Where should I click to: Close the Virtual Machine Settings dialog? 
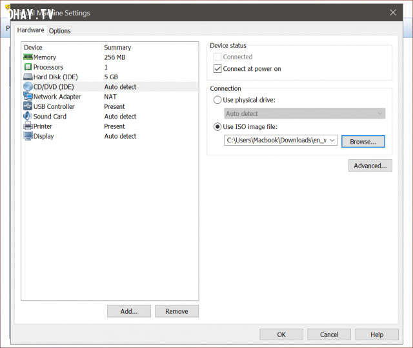(x=393, y=12)
